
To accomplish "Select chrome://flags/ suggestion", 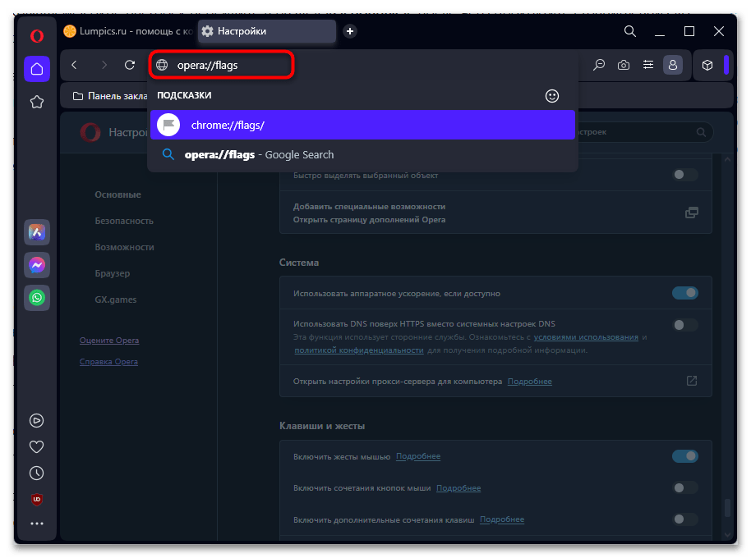I will tap(362, 126).
